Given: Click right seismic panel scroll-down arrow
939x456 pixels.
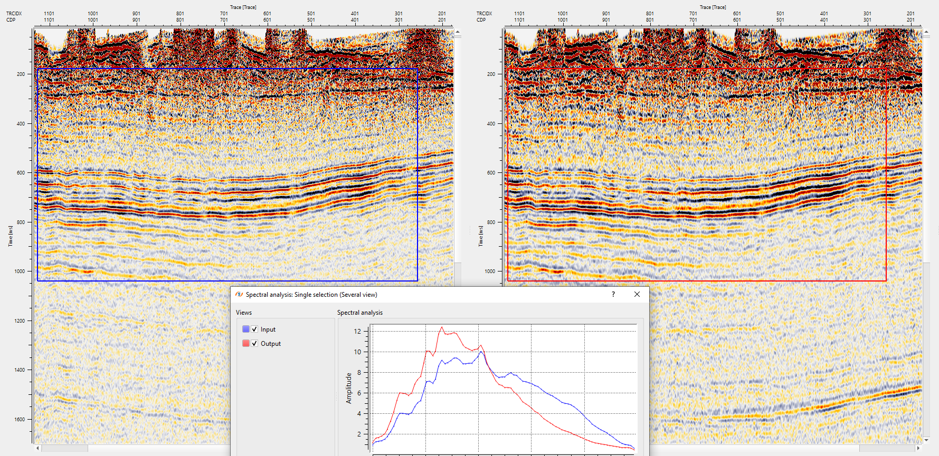Looking at the screenshot, I should (926, 440).
